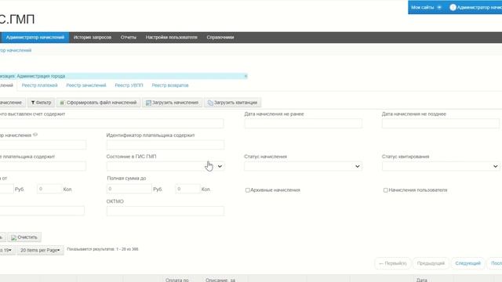Open the Отчеты menu item
This screenshot has width=502, height=282.
click(129, 38)
